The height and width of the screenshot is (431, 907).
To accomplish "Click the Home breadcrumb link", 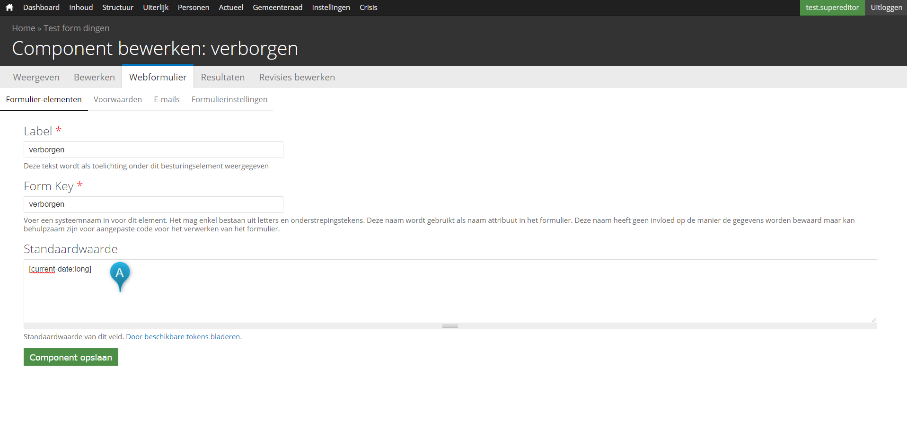I will 23,28.
